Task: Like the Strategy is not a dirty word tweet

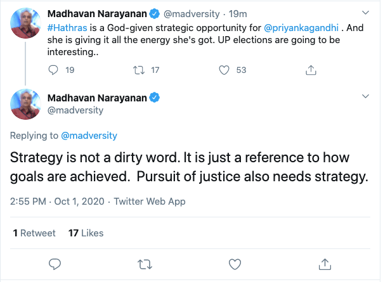Action: pos(235,263)
